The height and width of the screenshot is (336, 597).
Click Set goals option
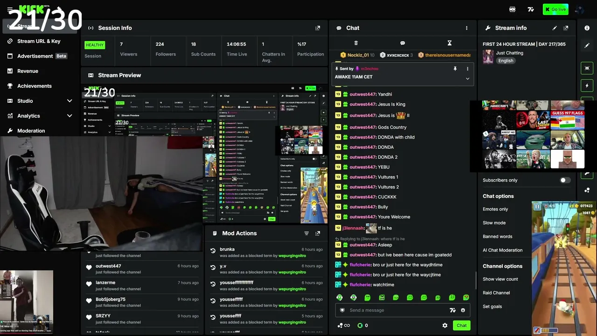492,307
